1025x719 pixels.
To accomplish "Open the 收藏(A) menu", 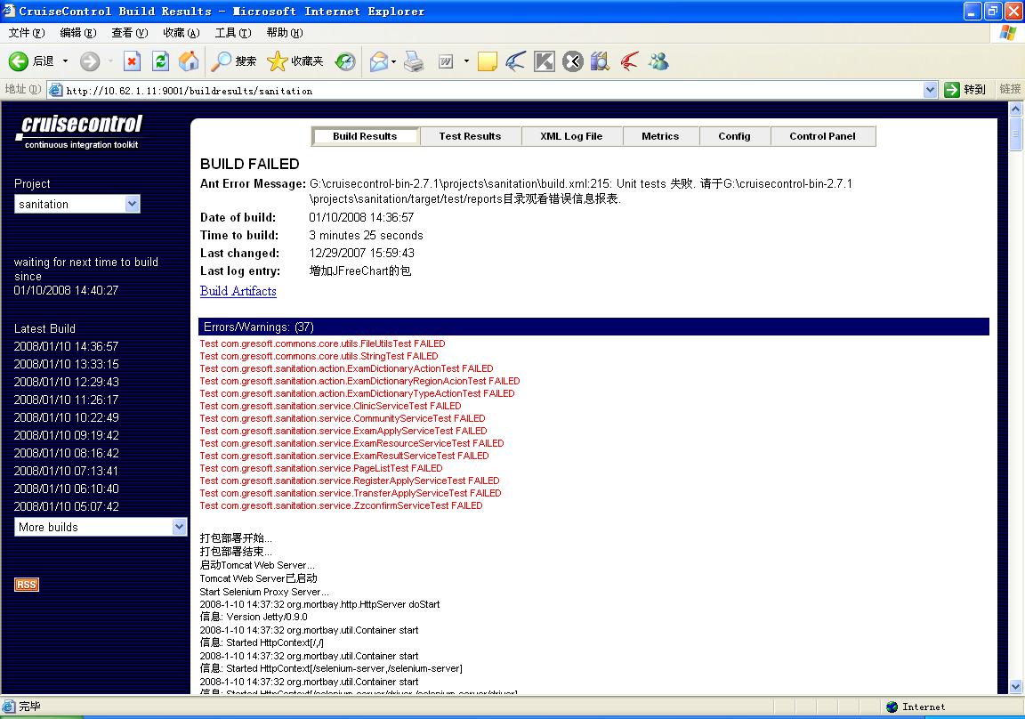I will [x=182, y=33].
